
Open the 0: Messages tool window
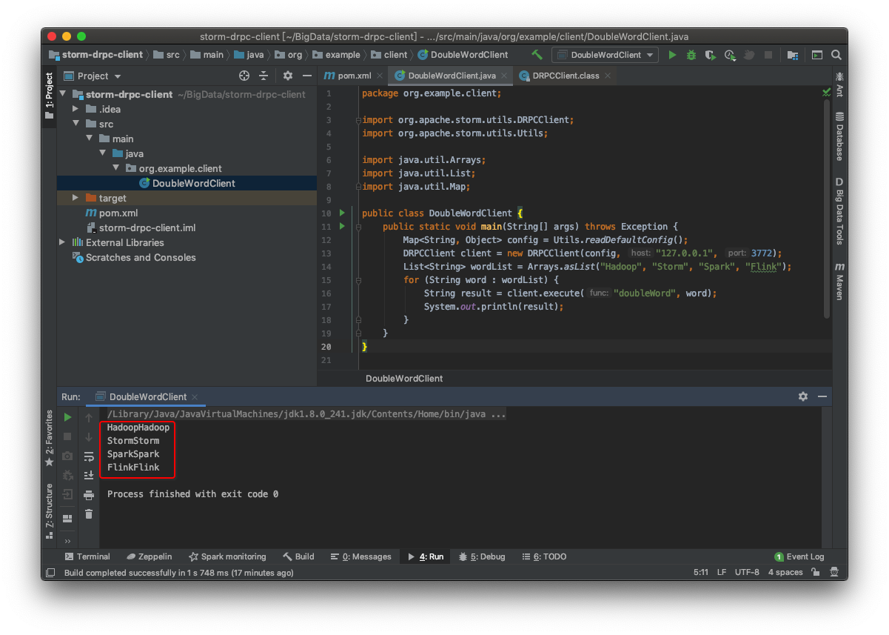point(360,556)
